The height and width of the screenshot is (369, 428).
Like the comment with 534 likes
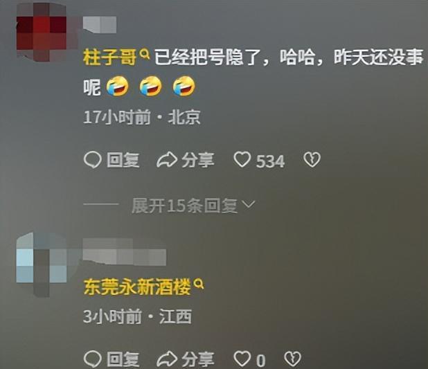pyautogui.click(x=242, y=160)
